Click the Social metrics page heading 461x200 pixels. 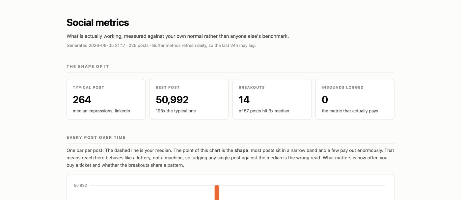click(97, 22)
